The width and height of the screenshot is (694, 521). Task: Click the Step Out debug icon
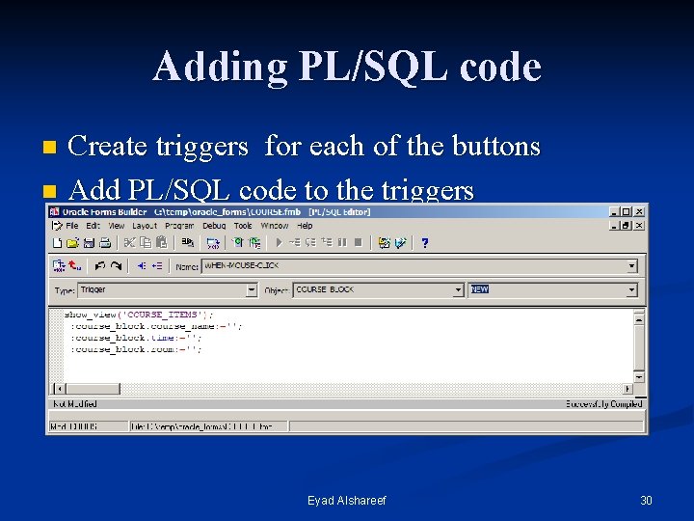tap(327, 243)
